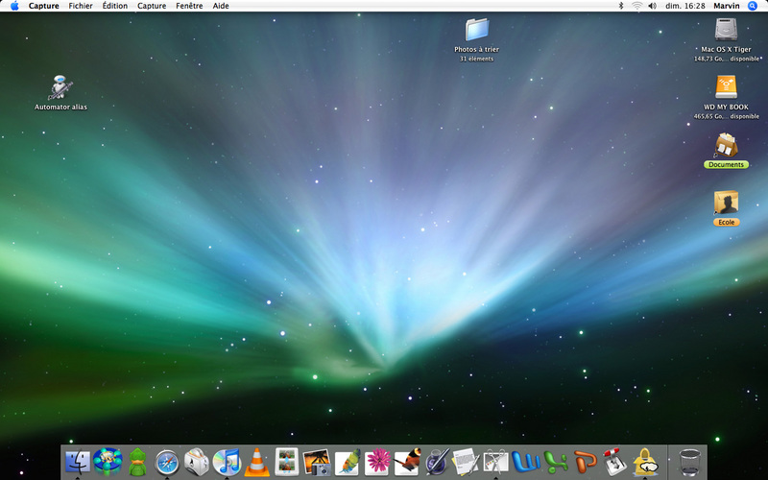Launch the orange butterfly app in dock
Image resolution: width=768 pixels, height=480 pixels.
pyautogui.click(x=407, y=462)
